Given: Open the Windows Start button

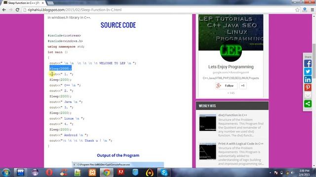Looking at the screenshot, I should [6, 173].
